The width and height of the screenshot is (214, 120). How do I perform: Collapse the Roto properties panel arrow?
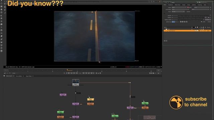pos(164,2)
